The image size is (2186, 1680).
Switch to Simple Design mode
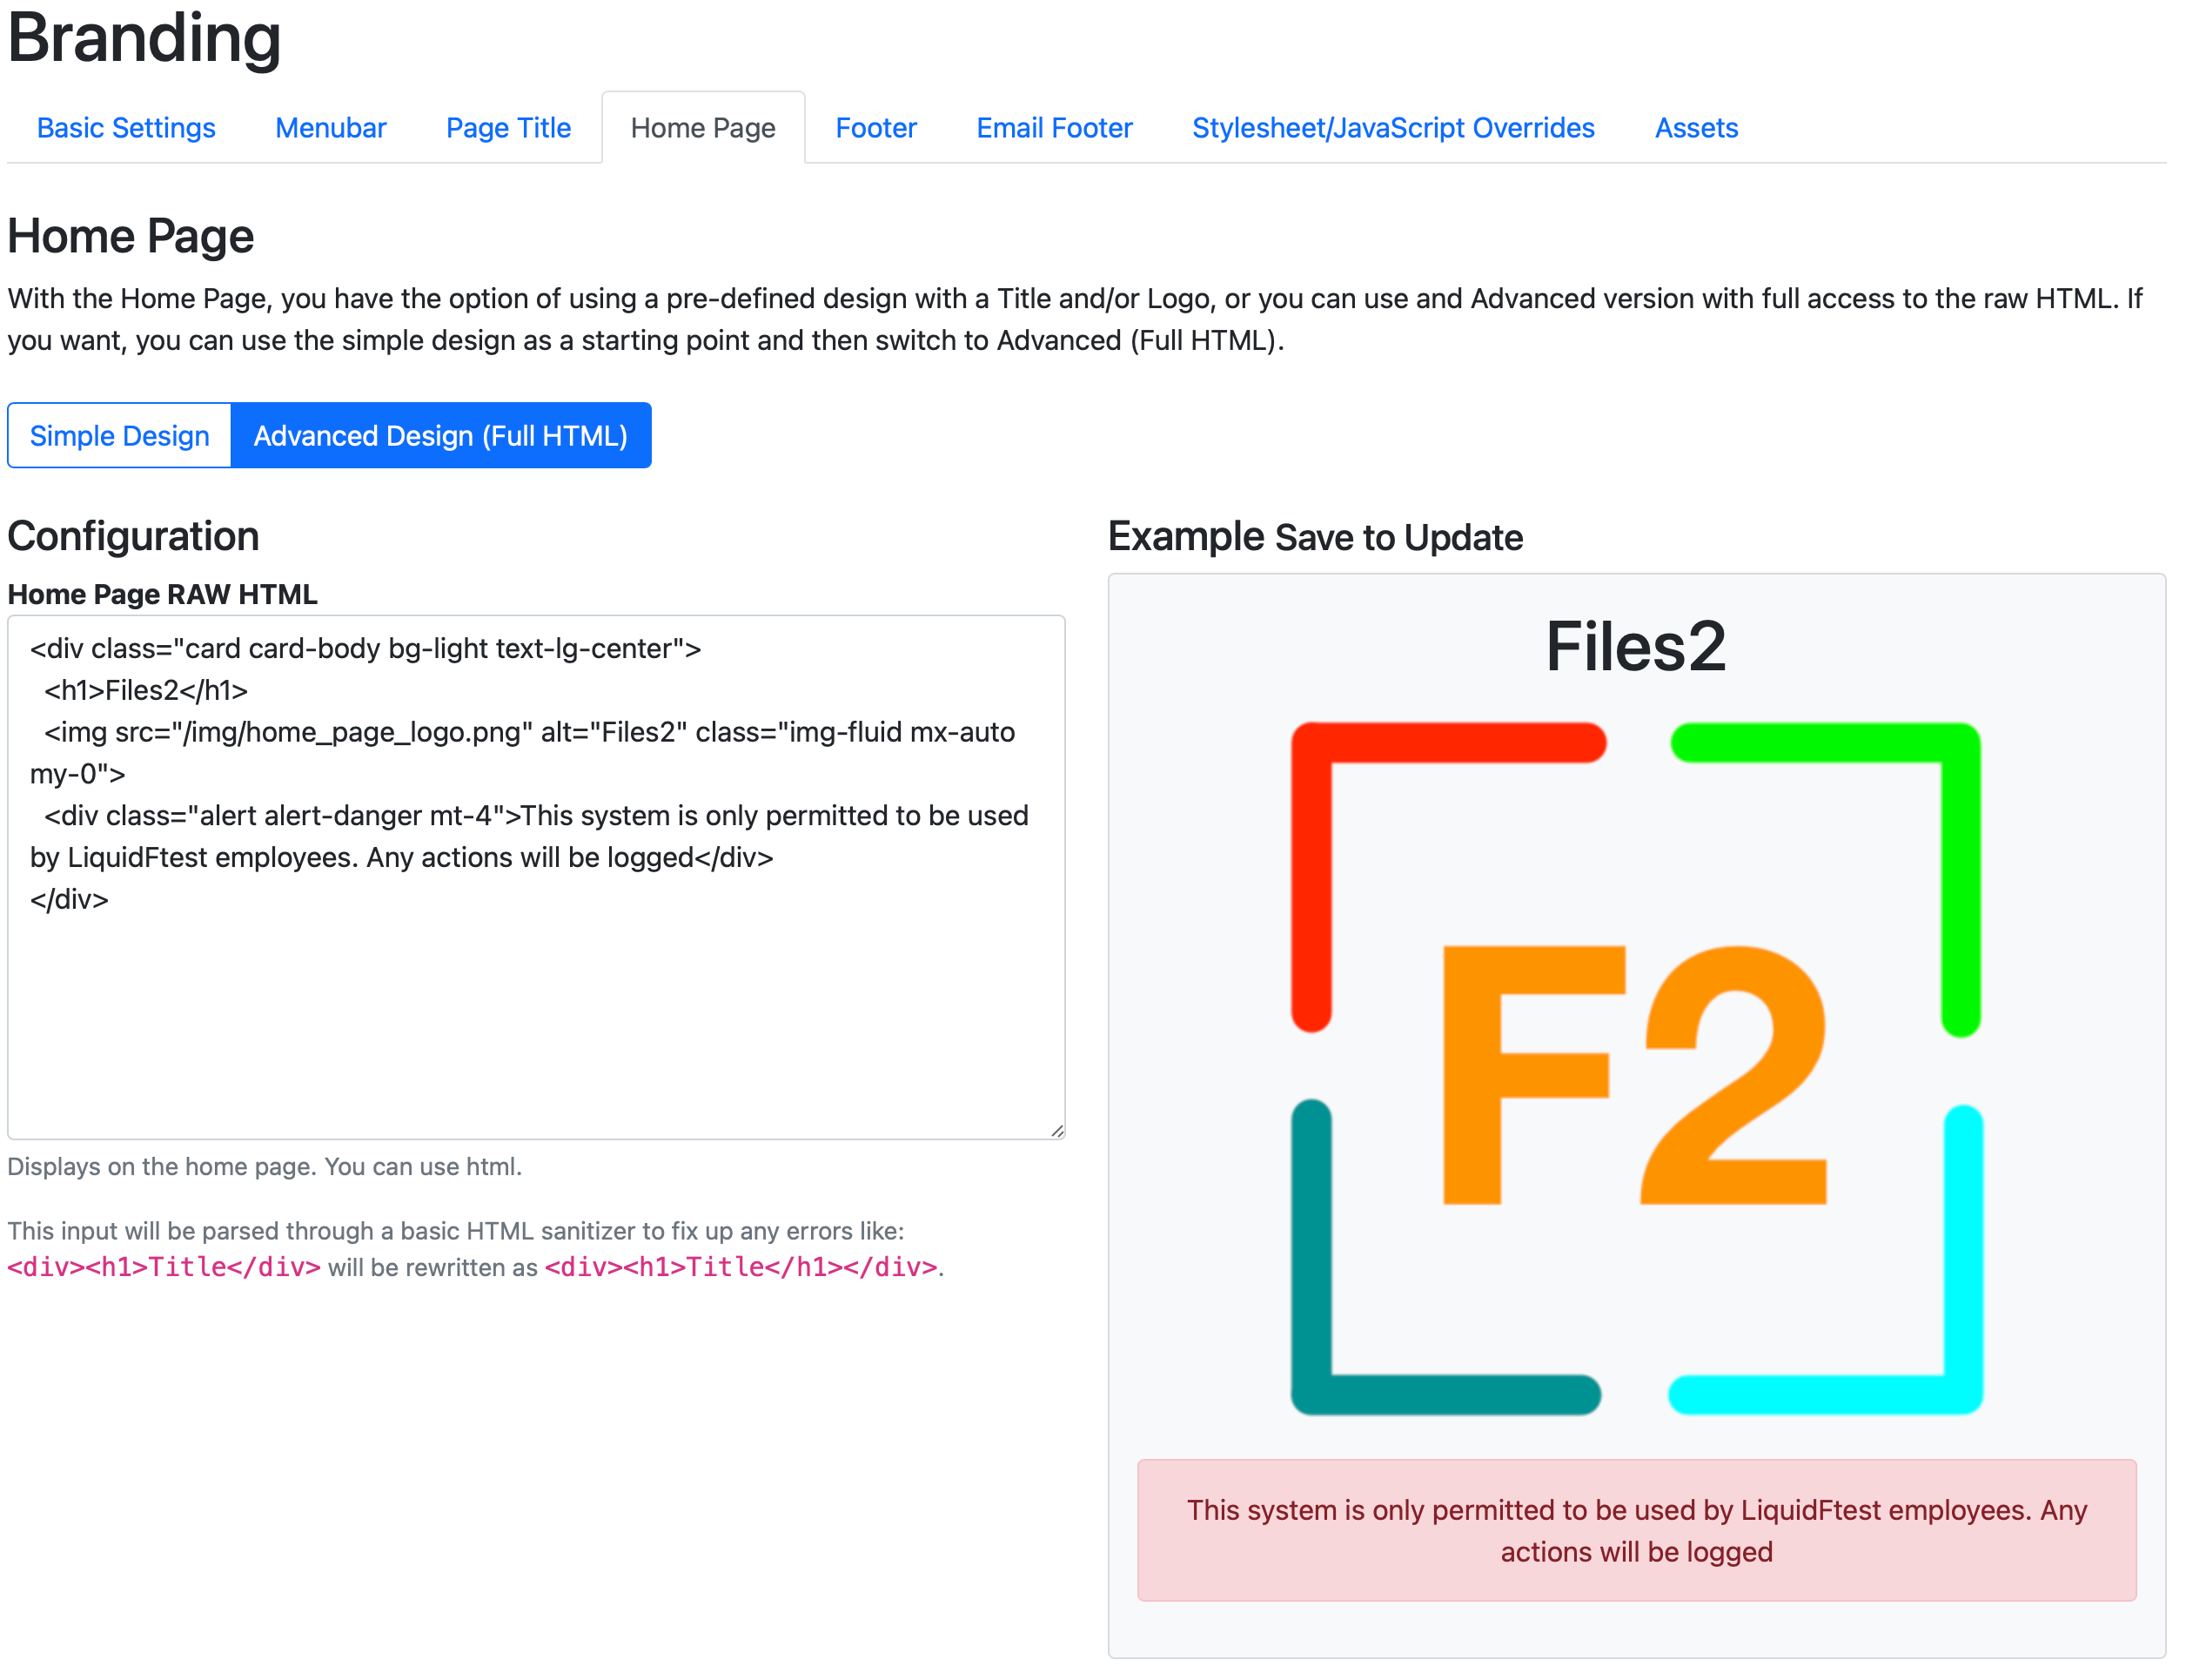(x=120, y=436)
